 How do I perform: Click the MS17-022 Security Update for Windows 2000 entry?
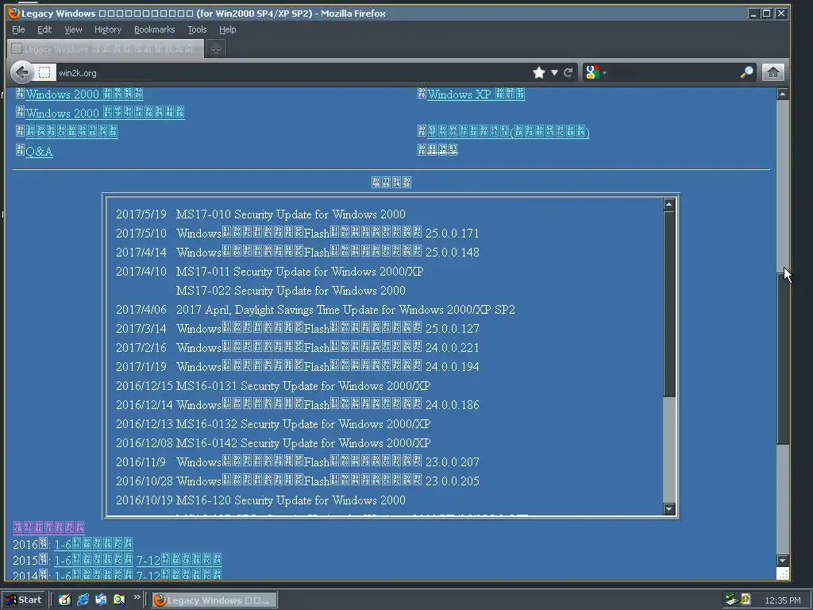(x=291, y=291)
